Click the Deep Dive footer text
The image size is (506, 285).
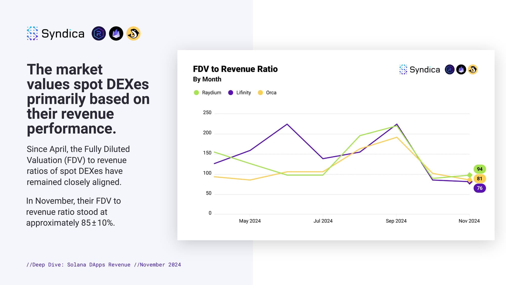coord(104,265)
